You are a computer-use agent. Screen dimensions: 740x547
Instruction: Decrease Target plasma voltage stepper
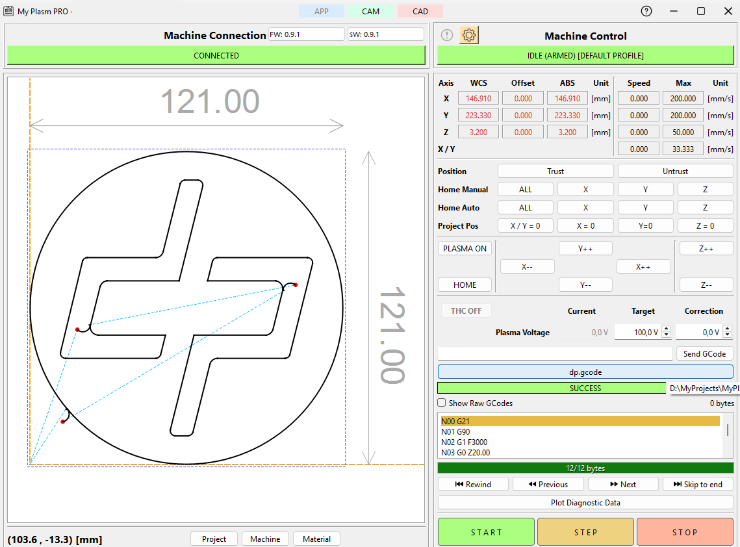tap(666, 335)
